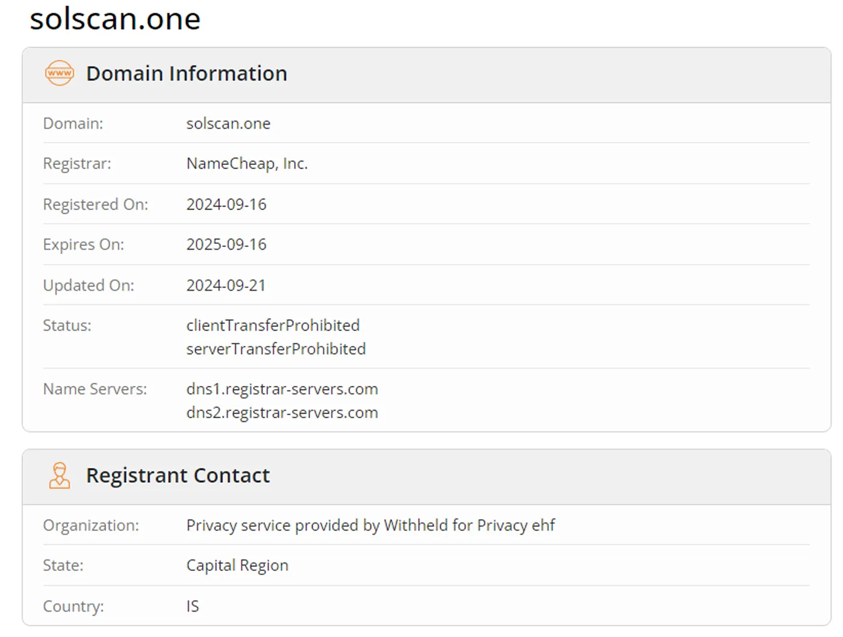Click the Capital Region state value

tap(237, 566)
